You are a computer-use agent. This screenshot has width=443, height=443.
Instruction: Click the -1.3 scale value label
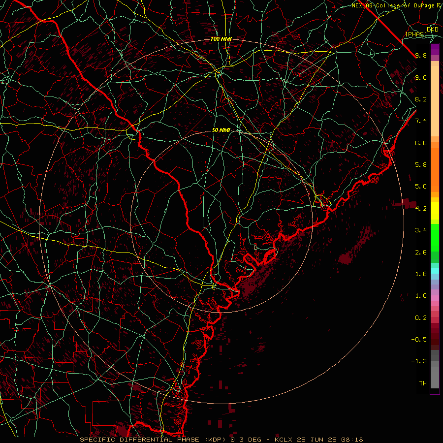tap(419, 361)
